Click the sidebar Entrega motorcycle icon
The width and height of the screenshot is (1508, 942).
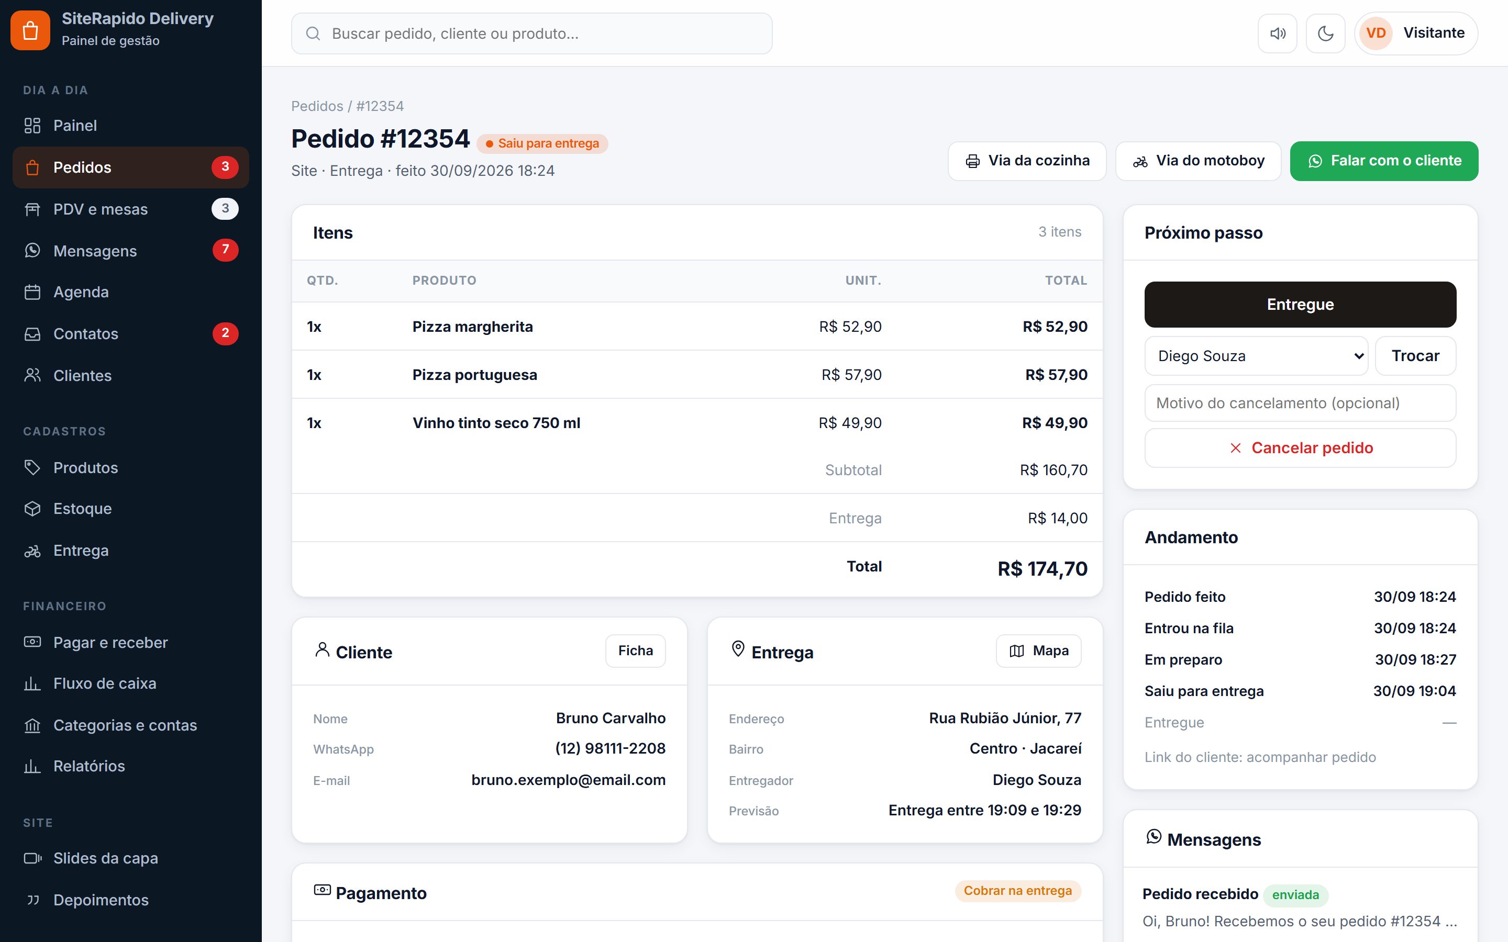32,551
